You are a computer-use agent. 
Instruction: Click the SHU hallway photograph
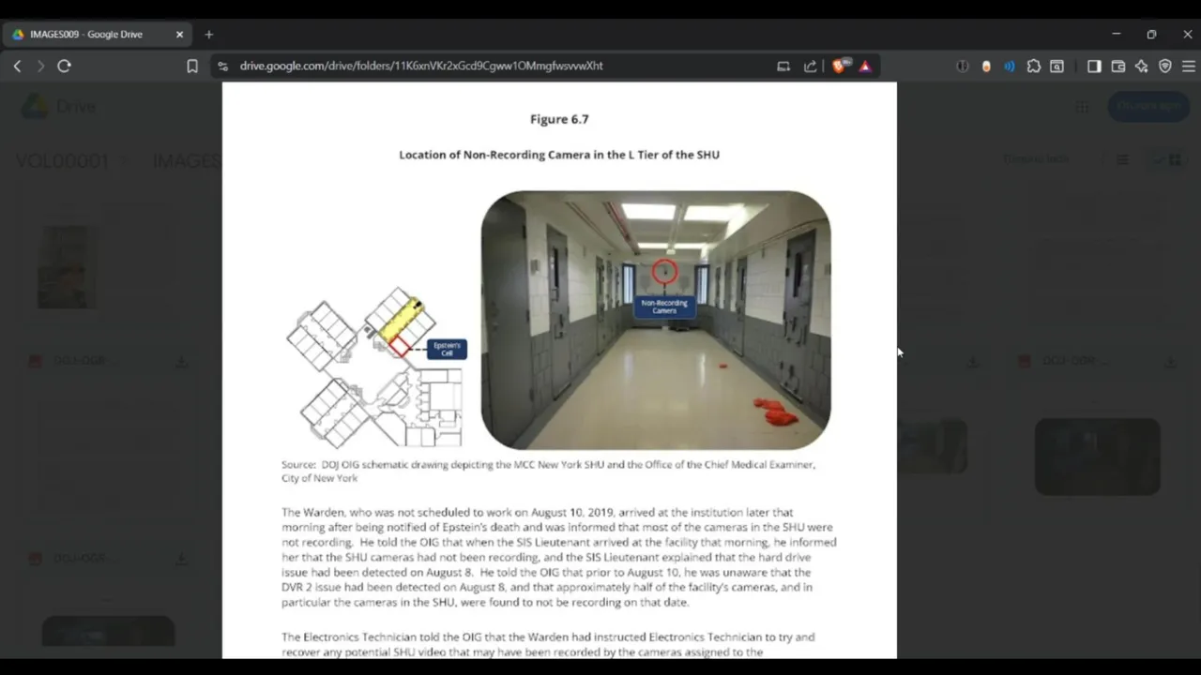pyautogui.click(x=656, y=321)
